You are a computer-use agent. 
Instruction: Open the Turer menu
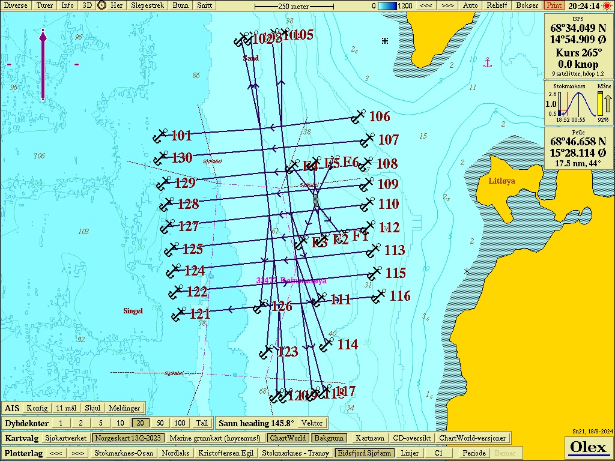click(x=44, y=5)
